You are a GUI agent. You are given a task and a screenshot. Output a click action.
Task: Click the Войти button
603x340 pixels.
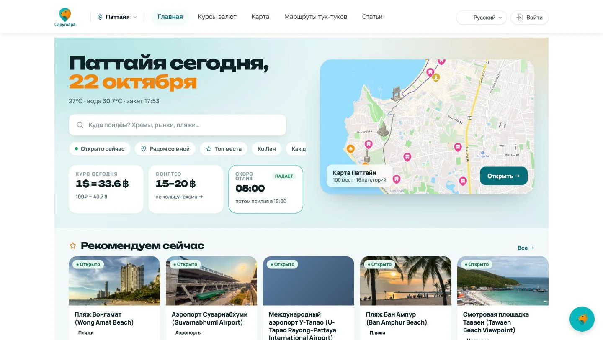click(530, 18)
